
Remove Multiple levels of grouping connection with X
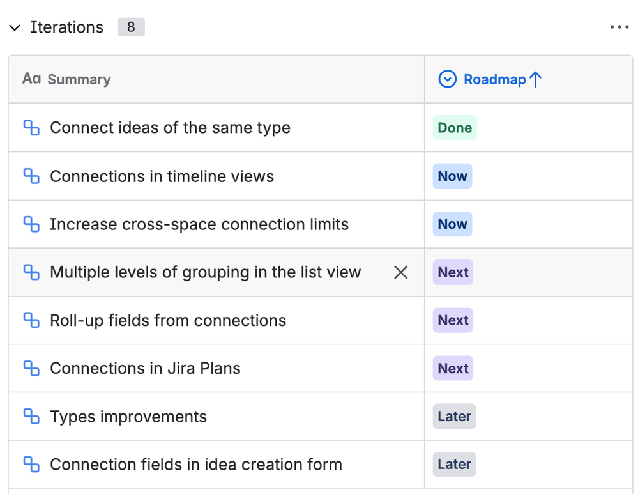click(x=400, y=272)
